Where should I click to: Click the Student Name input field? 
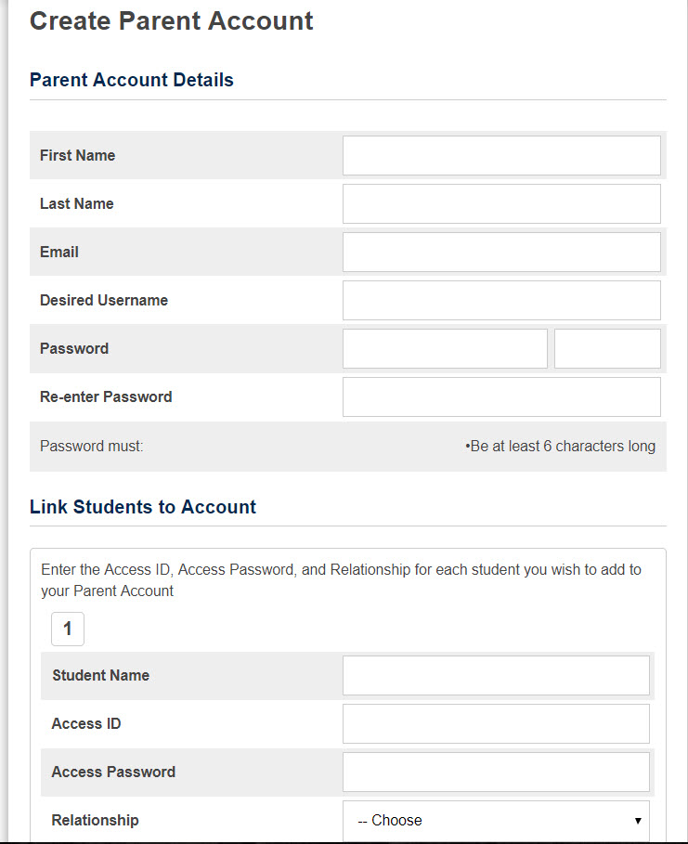(496, 676)
